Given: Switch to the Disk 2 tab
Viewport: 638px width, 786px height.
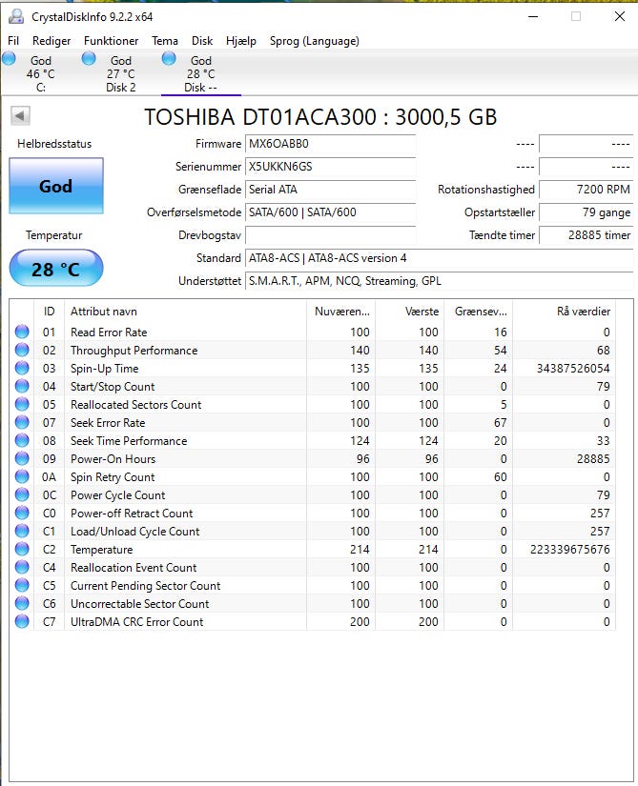Looking at the screenshot, I should [x=120, y=73].
